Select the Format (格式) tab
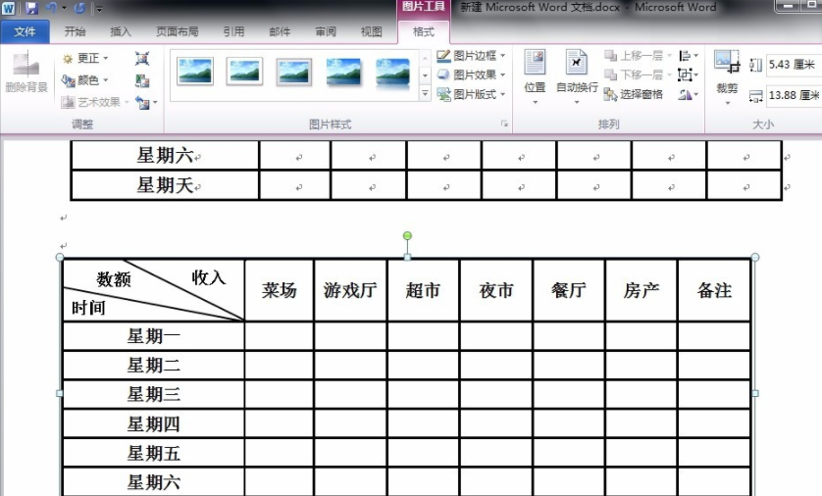 424,32
